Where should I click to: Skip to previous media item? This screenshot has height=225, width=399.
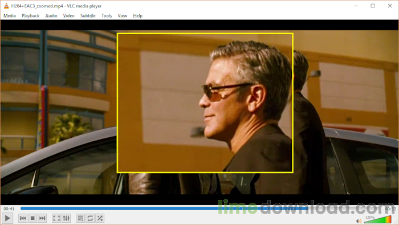pos(23,218)
